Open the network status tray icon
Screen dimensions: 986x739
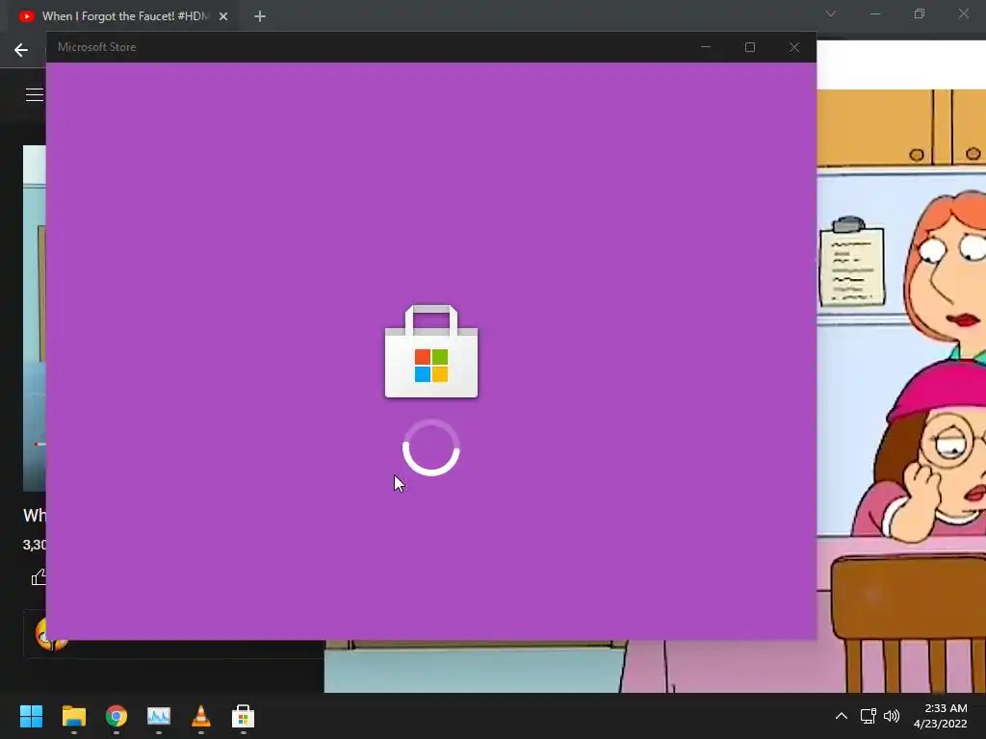pyautogui.click(x=869, y=716)
